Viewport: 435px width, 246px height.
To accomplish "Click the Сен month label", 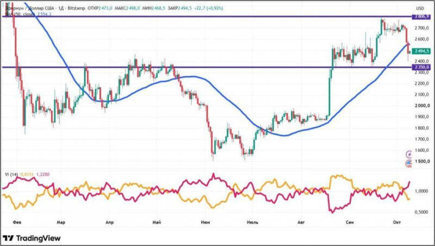I will coord(350,222).
